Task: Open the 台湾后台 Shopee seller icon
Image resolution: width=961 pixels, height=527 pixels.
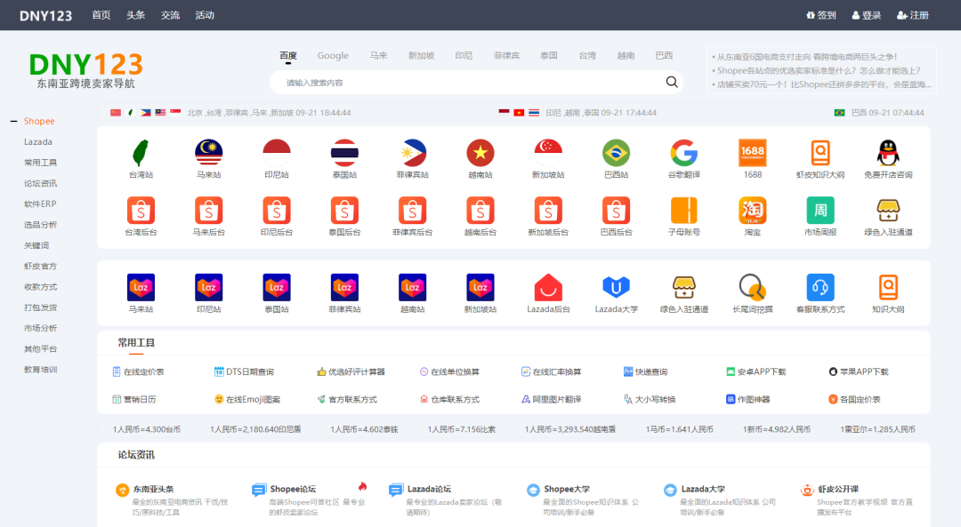Action: click(141, 211)
